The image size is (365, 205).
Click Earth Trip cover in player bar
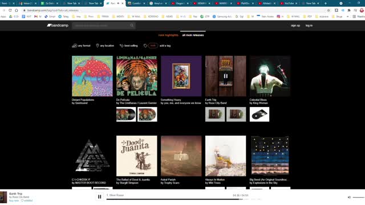3,197
